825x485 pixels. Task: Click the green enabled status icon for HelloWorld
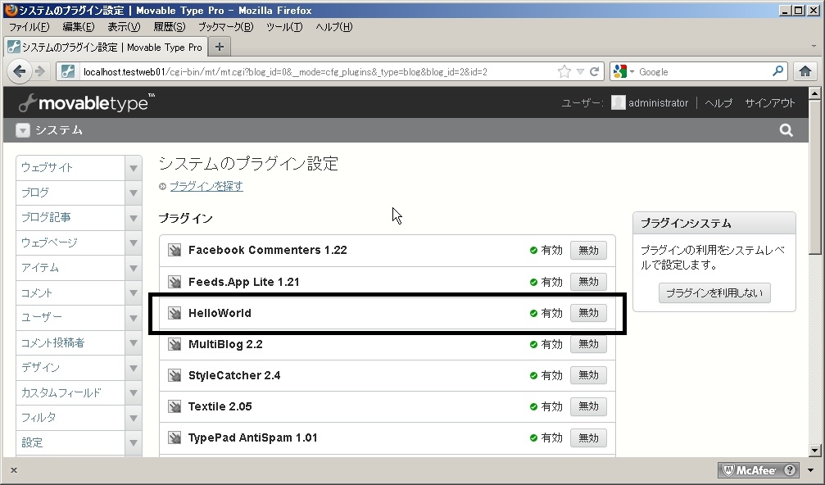tap(533, 314)
